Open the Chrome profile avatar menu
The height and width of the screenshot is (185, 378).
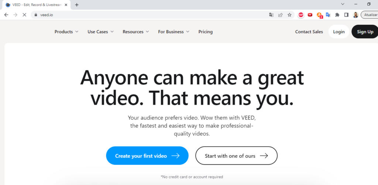click(x=355, y=15)
